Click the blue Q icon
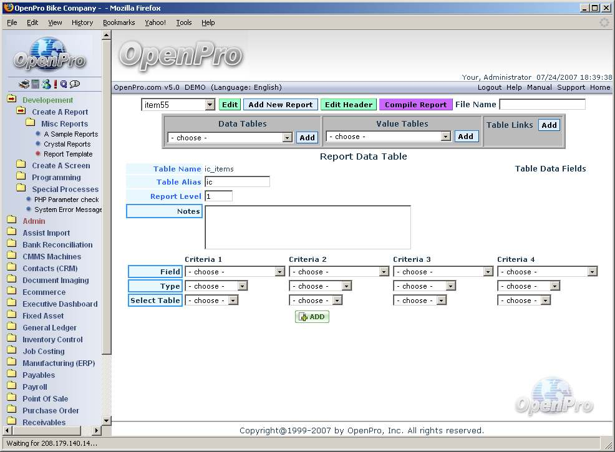 (64, 84)
